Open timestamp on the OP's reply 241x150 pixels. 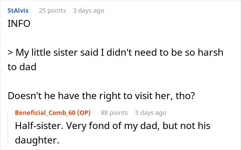pyautogui.click(x=150, y=112)
